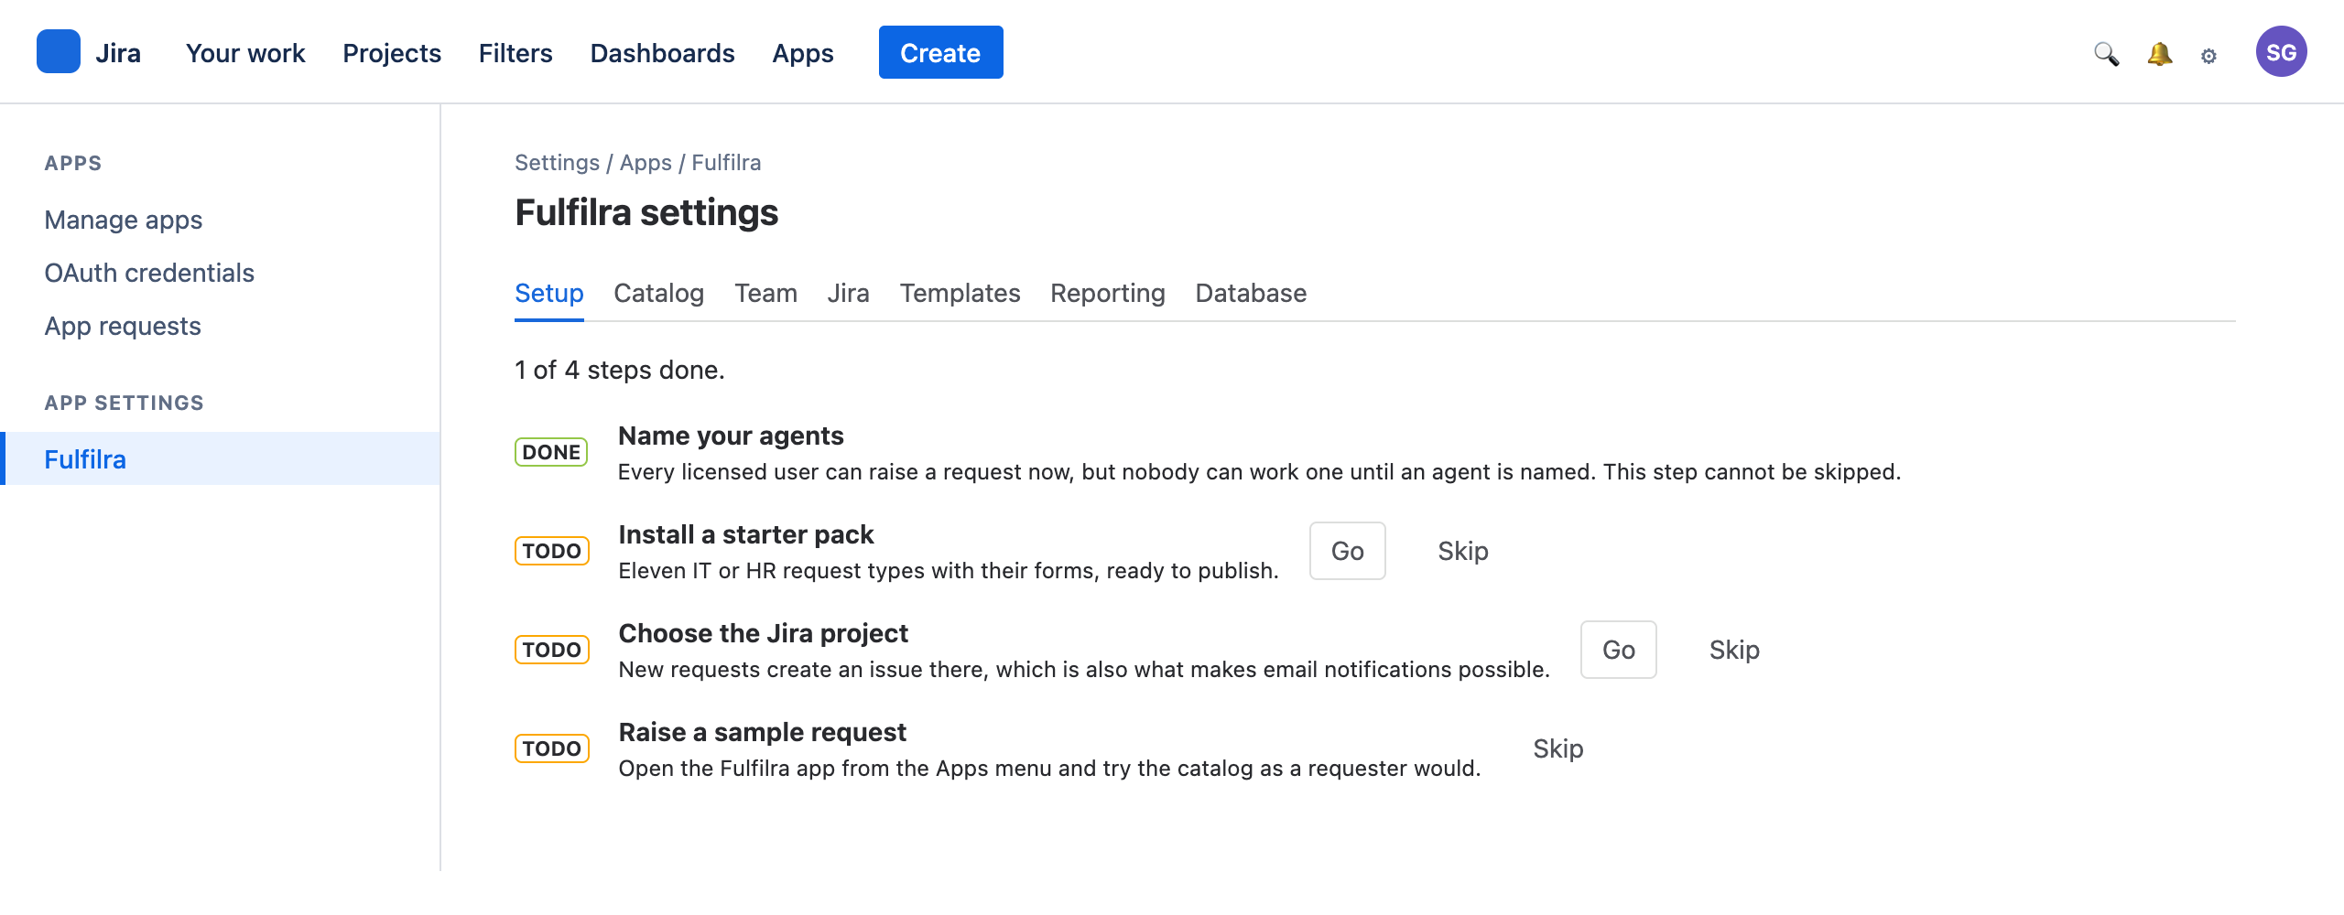2344x915 pixels.
Task: Open the Apps top menu
Action: tap(803, 53)
